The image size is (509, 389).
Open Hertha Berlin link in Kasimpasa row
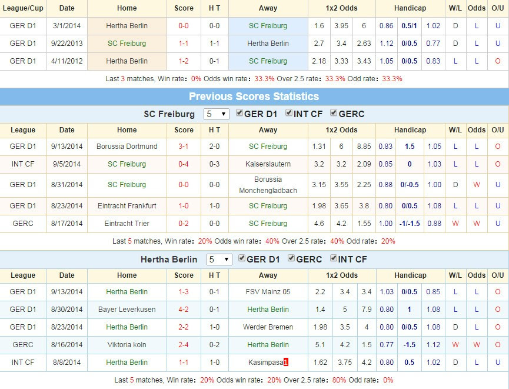click(x=127, y=363)
